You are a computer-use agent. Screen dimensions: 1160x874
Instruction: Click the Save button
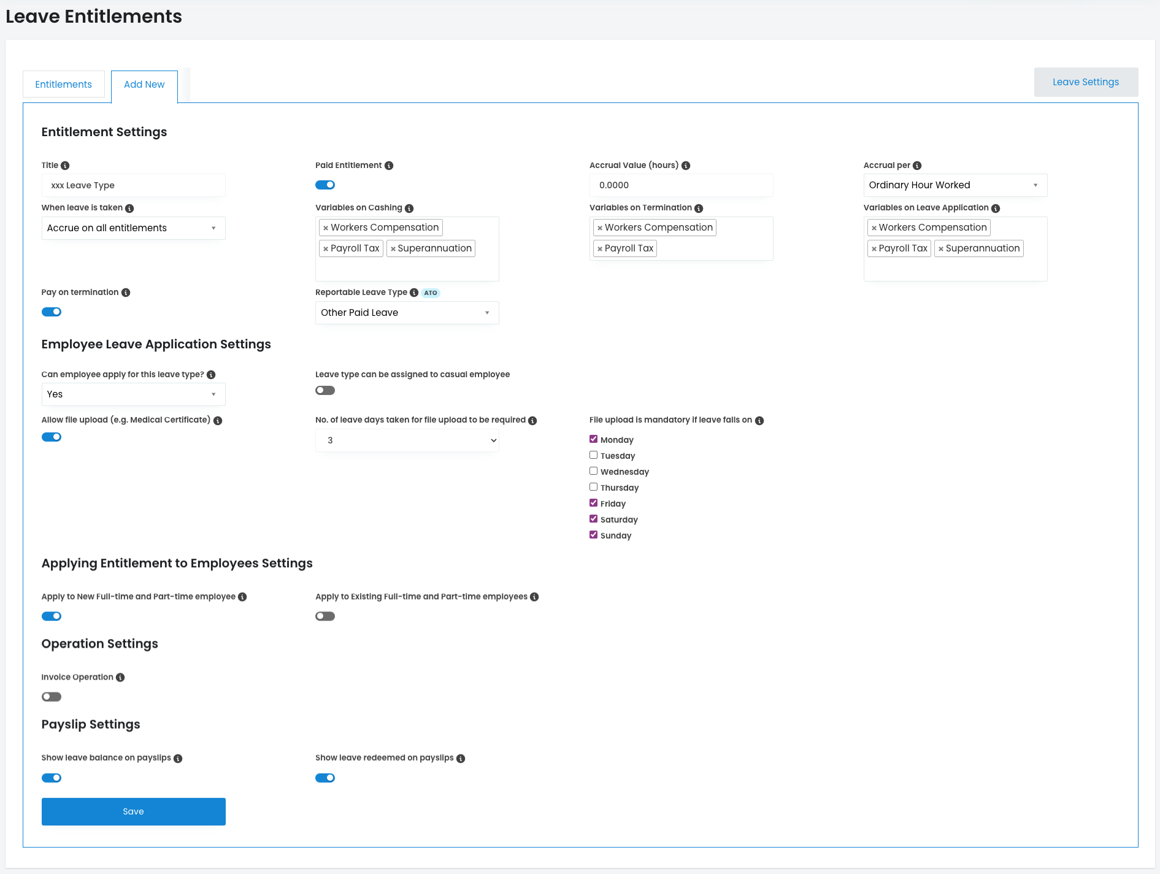[133, 811]
